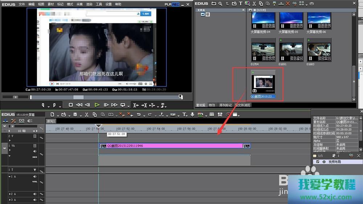Screen dimensions: 363x204
Task: Open the 渲染 menu
Action: click(89, 4)
